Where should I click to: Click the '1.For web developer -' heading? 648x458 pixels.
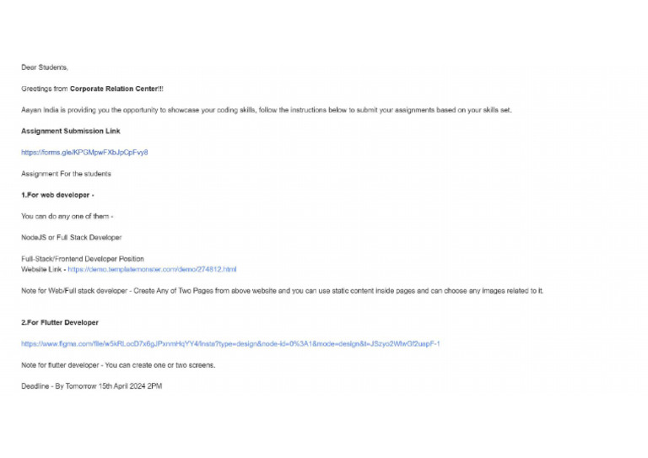tap(57, 195)
